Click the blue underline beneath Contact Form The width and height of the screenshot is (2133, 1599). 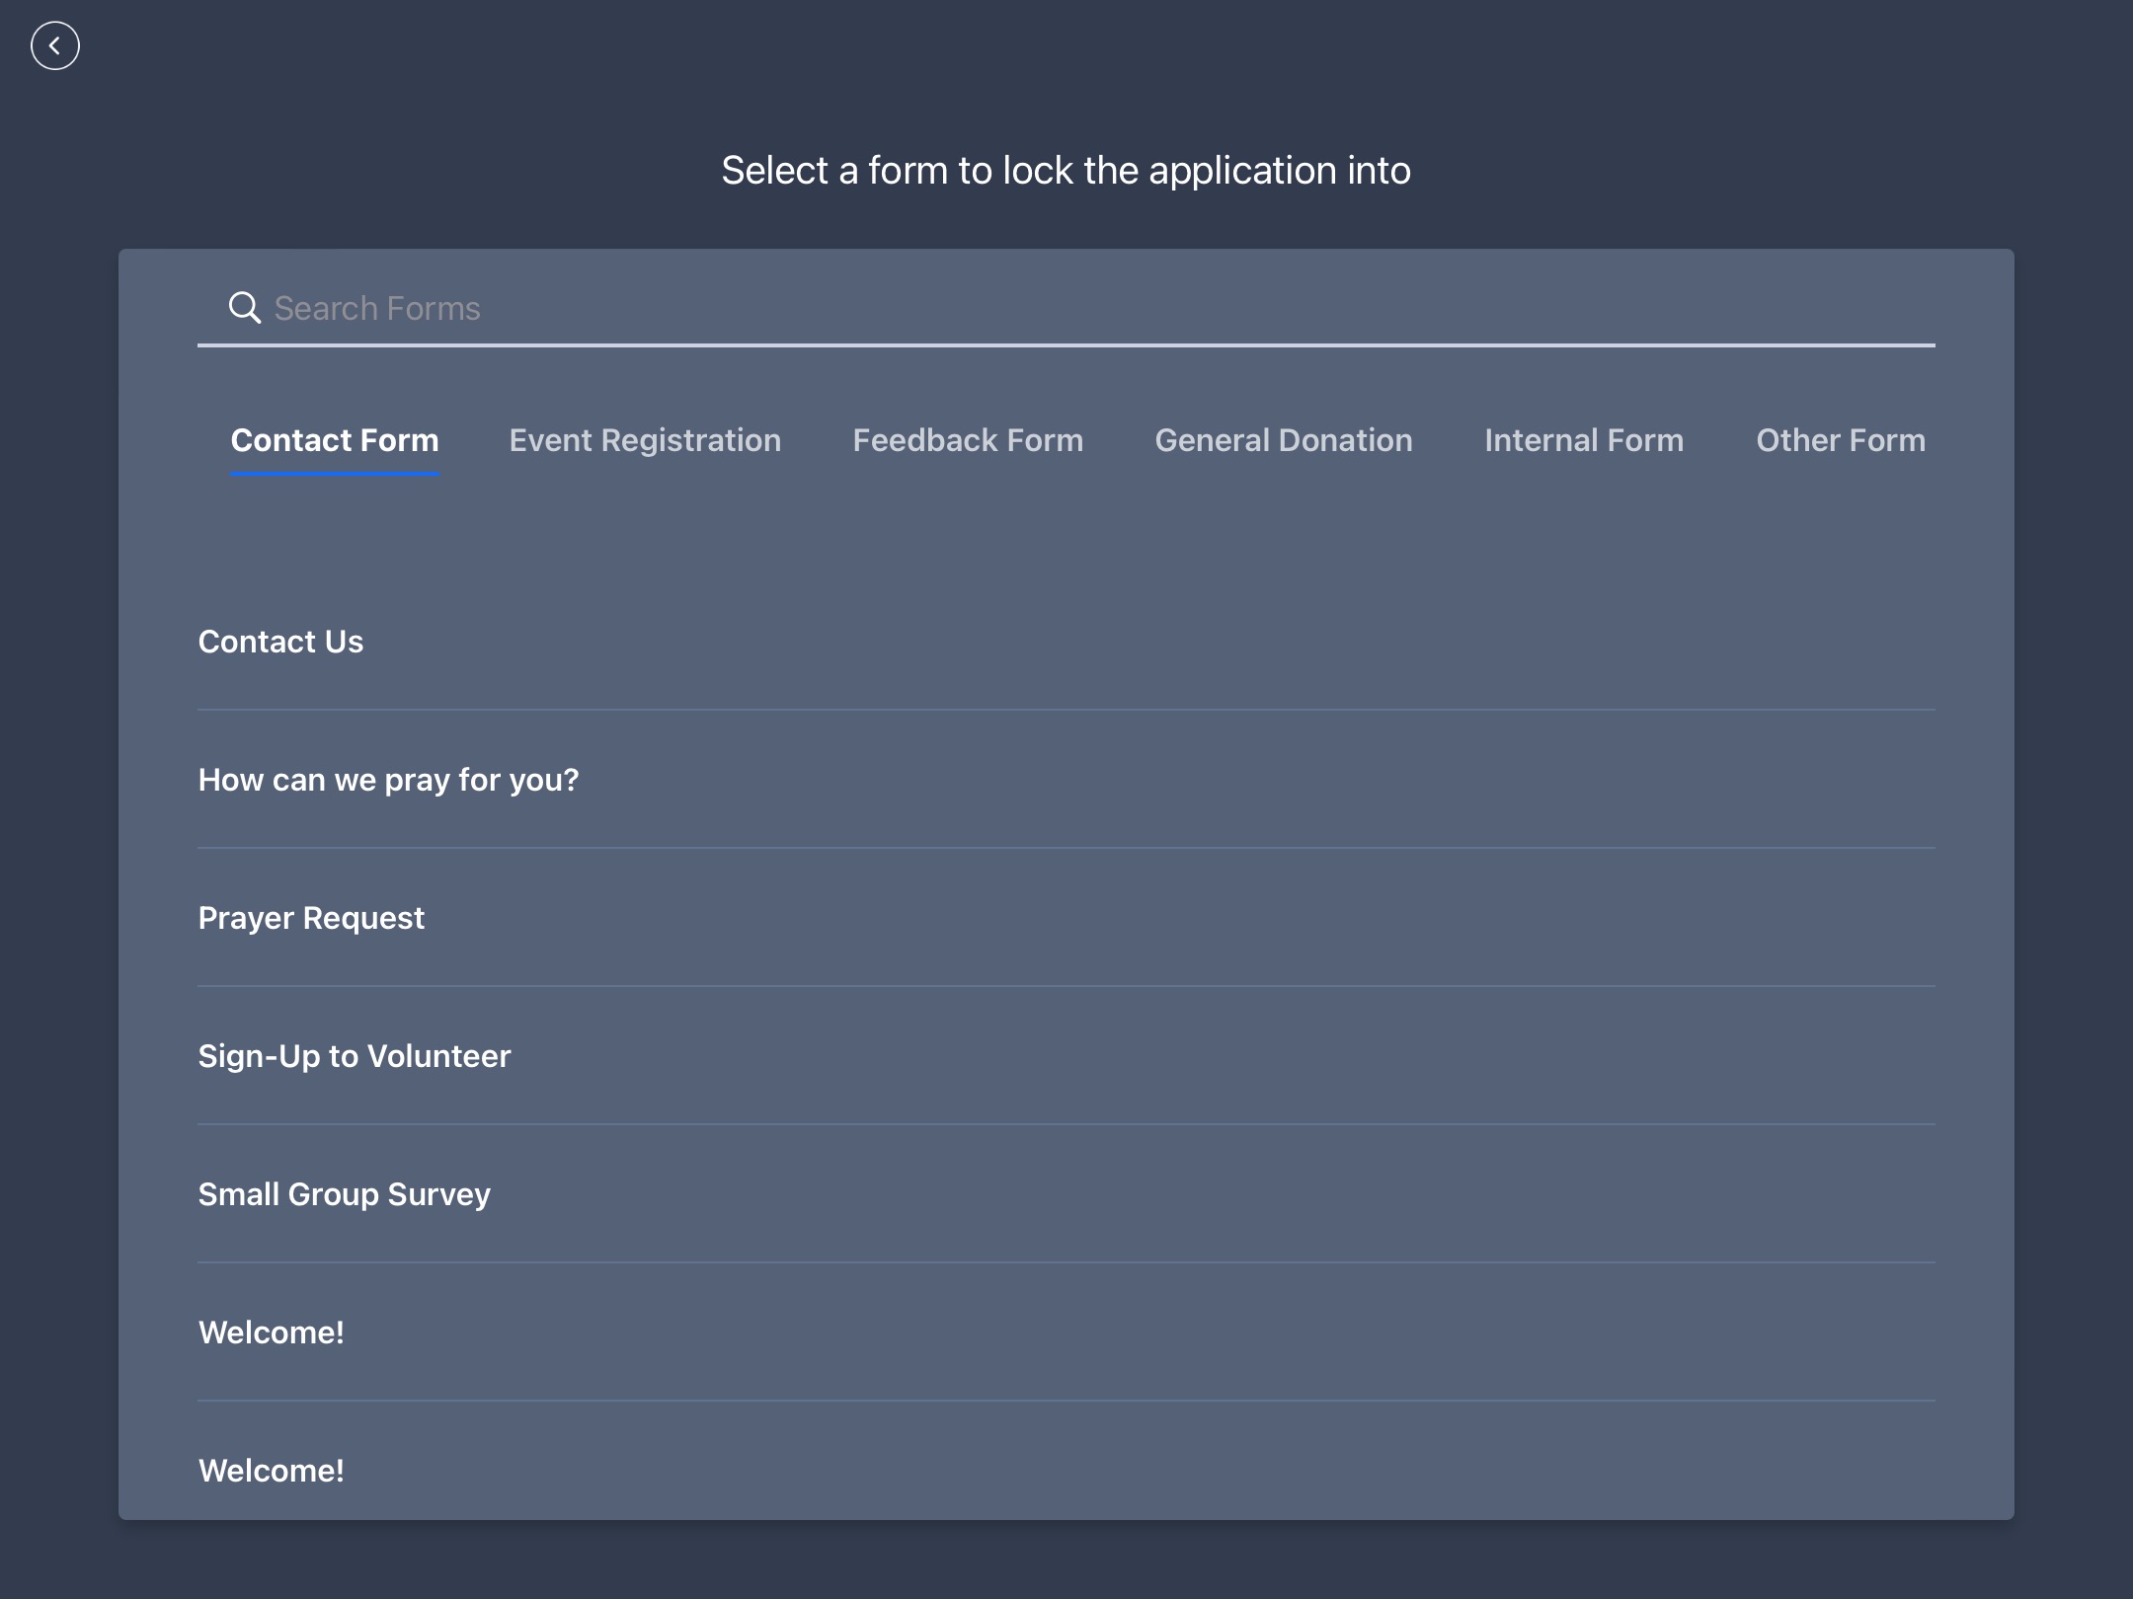pyautogui.click(x=335, y=474)
